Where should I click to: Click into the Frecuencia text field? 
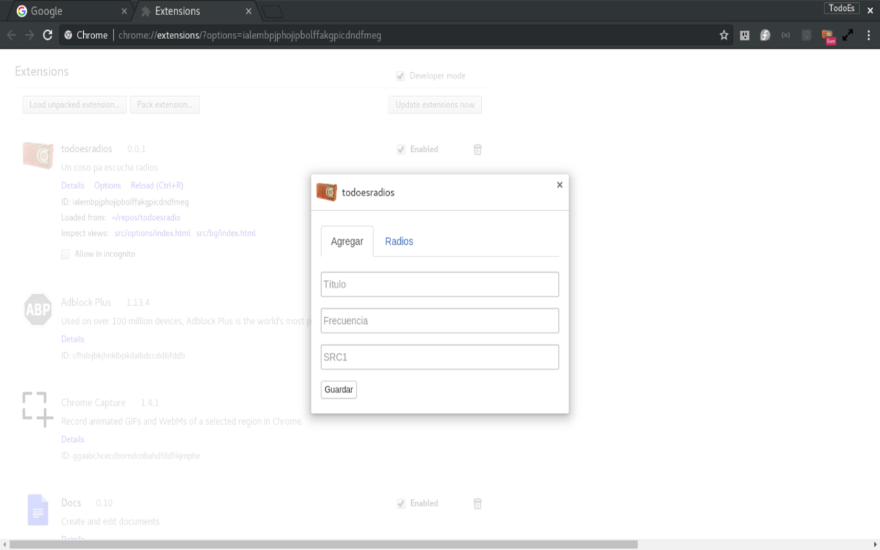pos(440,321)
